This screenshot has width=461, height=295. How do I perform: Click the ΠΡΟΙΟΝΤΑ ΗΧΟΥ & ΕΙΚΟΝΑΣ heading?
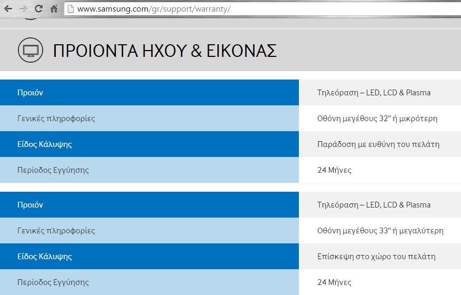tap(165, 51)
